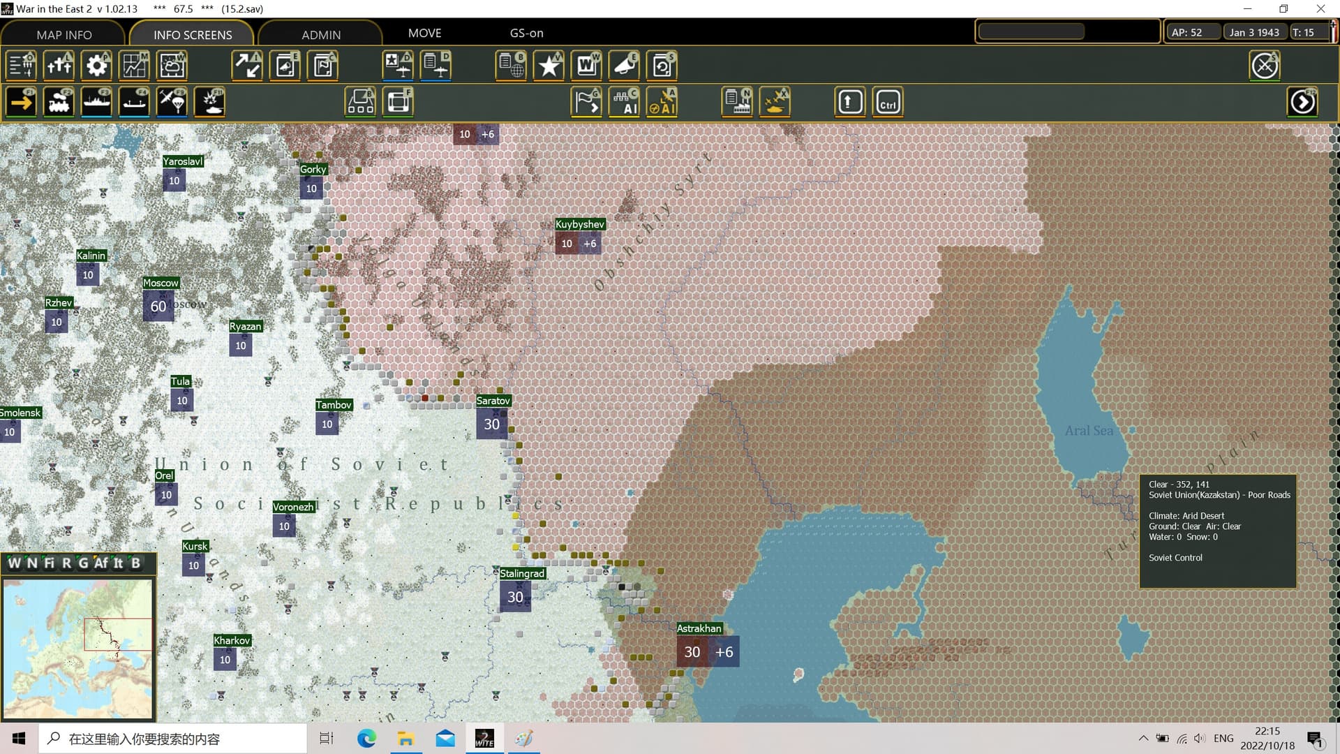Image resolution: width=1340 pixels, height=754 pixels.
Task: Open the preferences gear icon
Action: click(x=96, y=66)
